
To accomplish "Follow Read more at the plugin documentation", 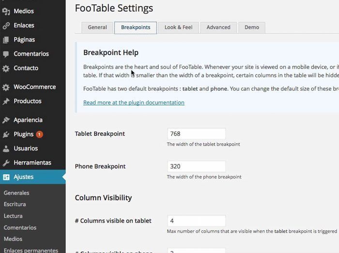I will coord(134,103).
